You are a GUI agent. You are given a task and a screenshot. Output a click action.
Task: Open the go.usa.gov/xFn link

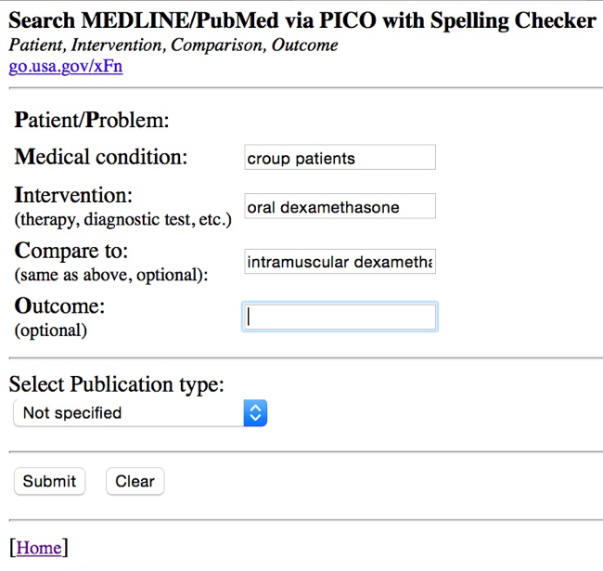65,66
